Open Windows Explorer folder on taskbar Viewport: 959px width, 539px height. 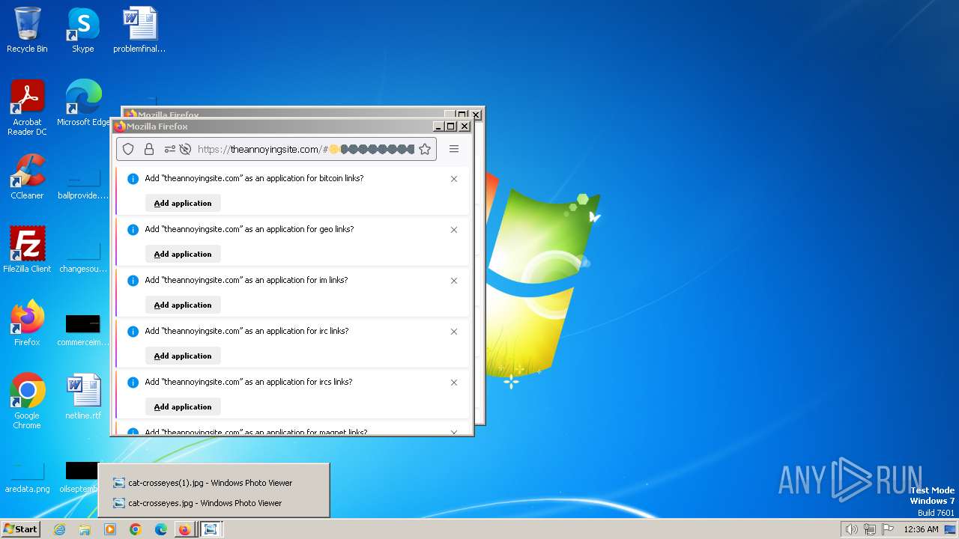85,529
